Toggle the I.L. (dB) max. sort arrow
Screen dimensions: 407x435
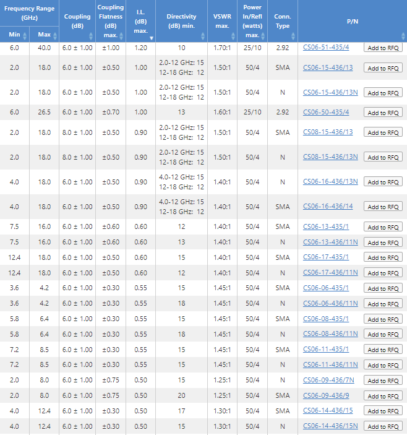pyautogui.click(x=151, y=38)
